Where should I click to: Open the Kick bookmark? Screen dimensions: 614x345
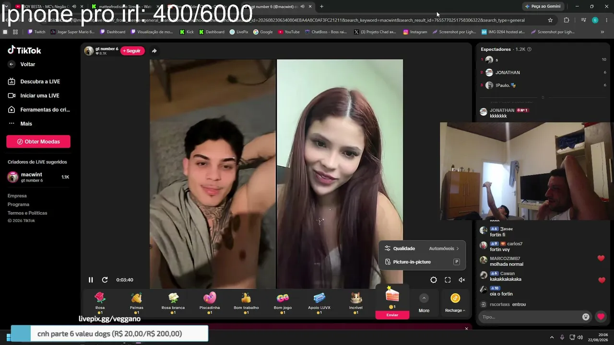(x=187, y=32)
